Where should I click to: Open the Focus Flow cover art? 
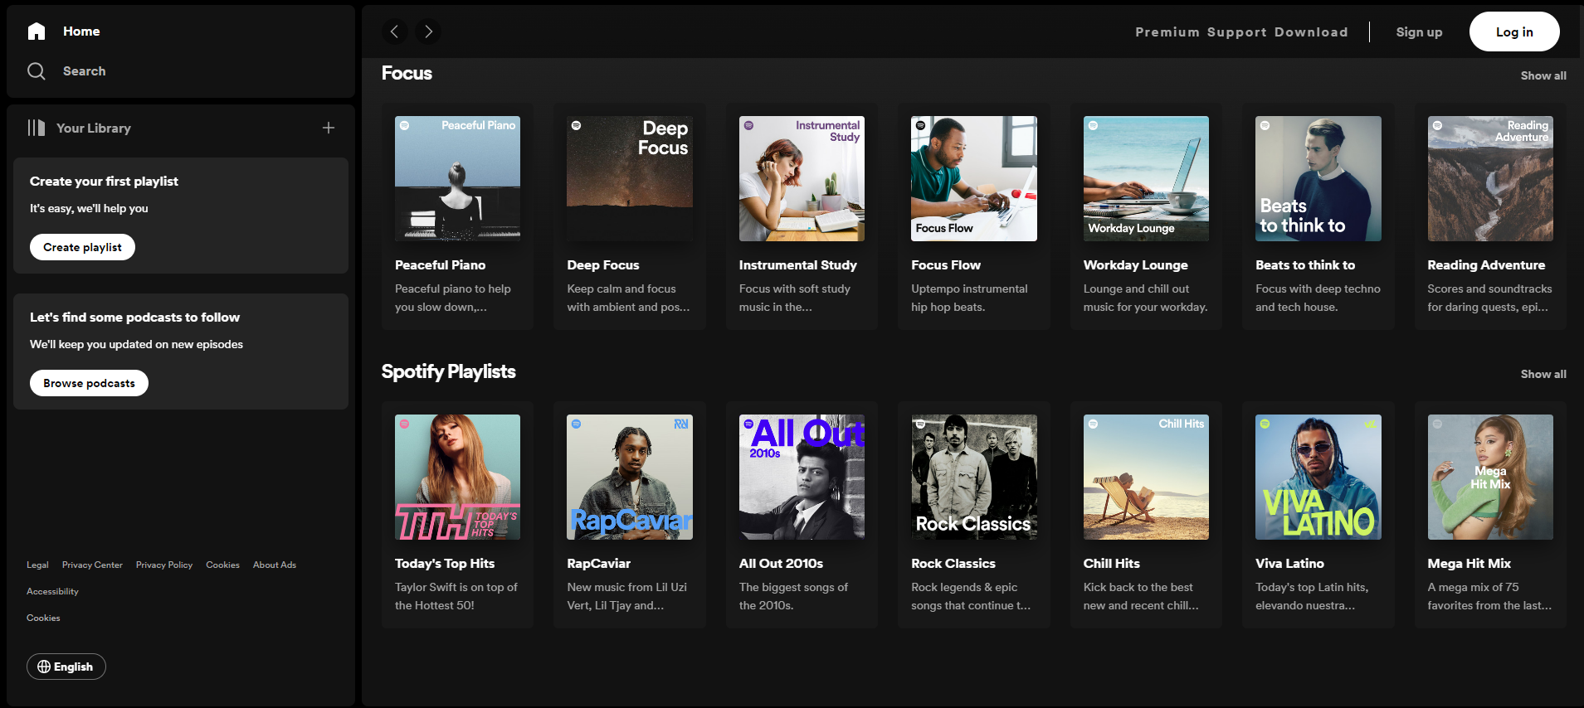(974, 178)
